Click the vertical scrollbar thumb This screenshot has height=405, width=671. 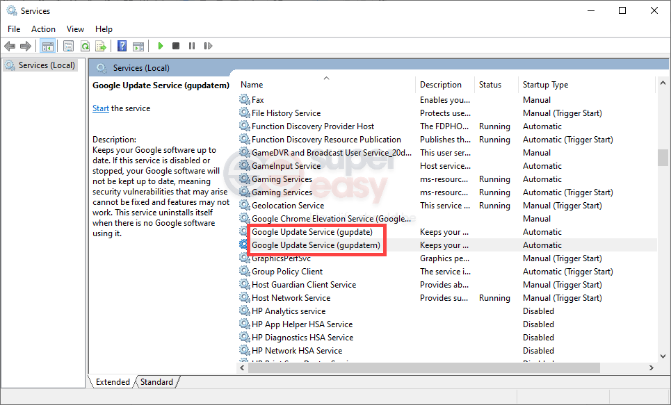(x=663, y=158)
